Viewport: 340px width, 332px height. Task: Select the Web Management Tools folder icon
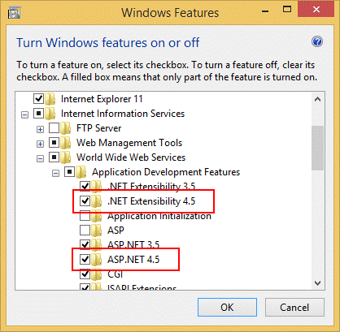point(66,143)
